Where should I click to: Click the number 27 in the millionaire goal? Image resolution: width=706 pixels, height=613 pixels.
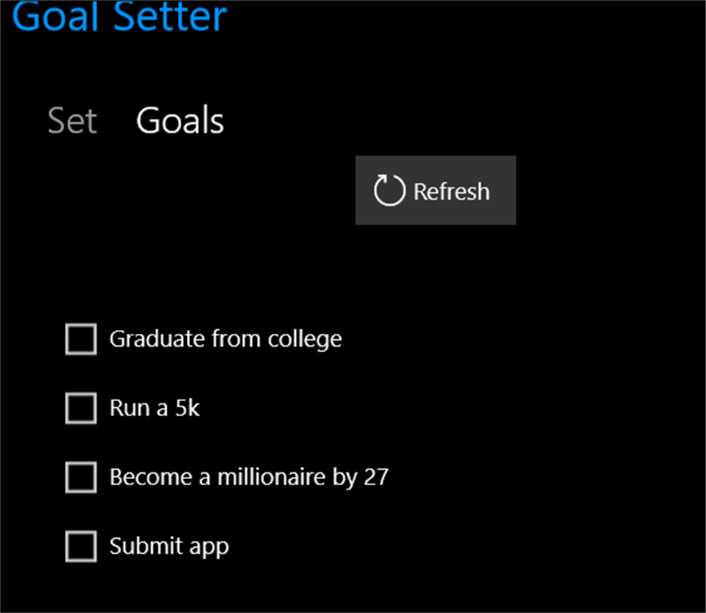pyautogui.click(x=375, y=478)
